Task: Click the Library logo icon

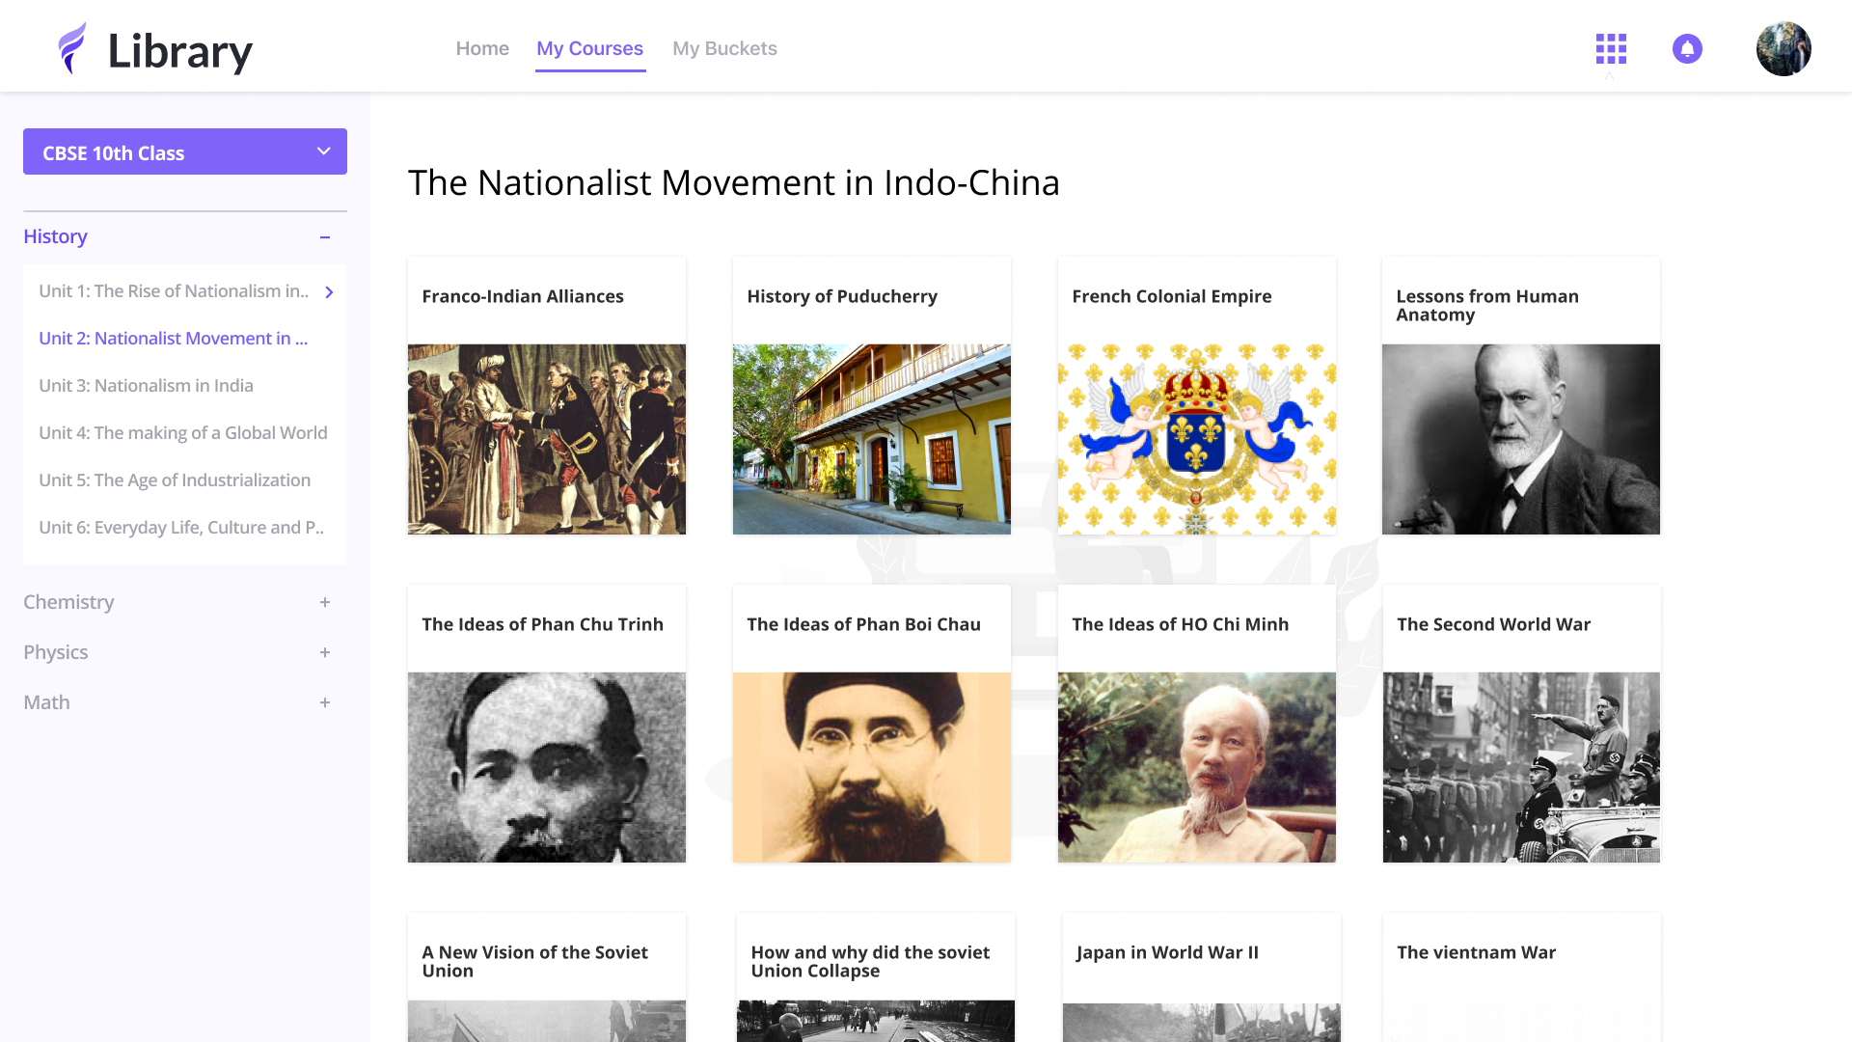Action: pos(72,48)
